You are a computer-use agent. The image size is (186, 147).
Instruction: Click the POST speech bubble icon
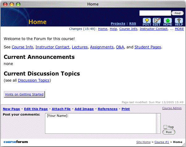pyautogui.click(x=147, y=22)
